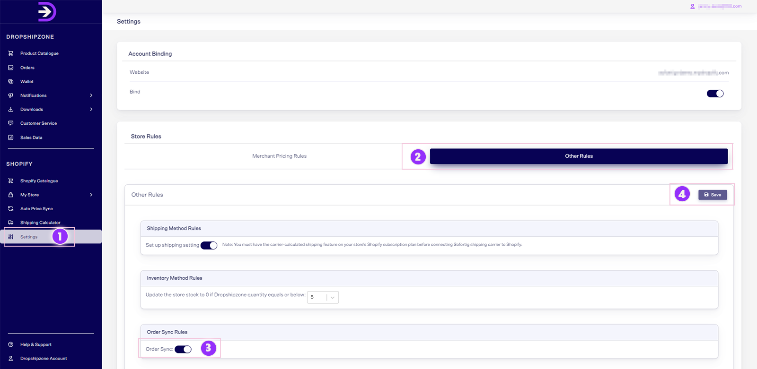Screen dimensions: 757x369
Task: Toggle the Order Sync switch
Action: tap(183, 349)
